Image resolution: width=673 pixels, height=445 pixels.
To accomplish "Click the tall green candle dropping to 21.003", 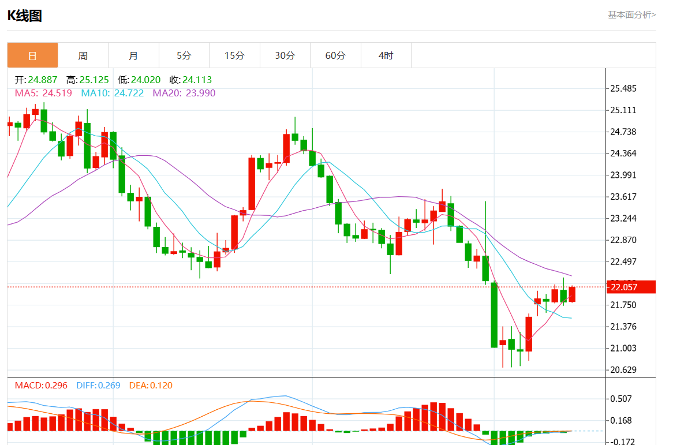I will (494, 315).
